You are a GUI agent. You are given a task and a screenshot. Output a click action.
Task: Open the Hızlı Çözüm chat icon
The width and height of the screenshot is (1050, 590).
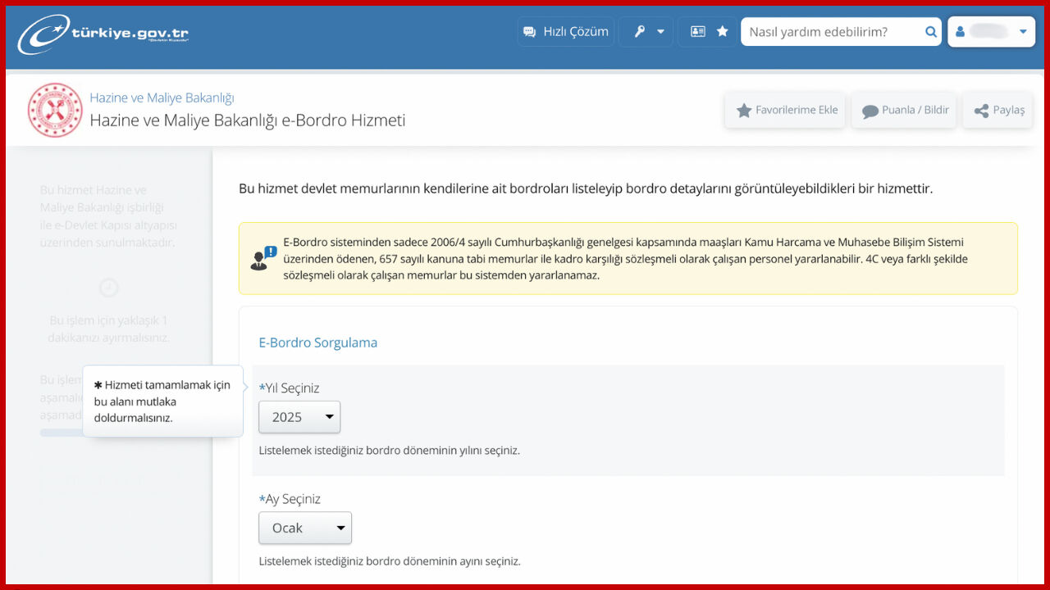[x=528, y=31]
